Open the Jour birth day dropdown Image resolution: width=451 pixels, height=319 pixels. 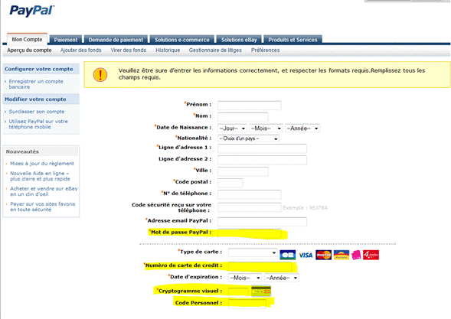[232, 129]
